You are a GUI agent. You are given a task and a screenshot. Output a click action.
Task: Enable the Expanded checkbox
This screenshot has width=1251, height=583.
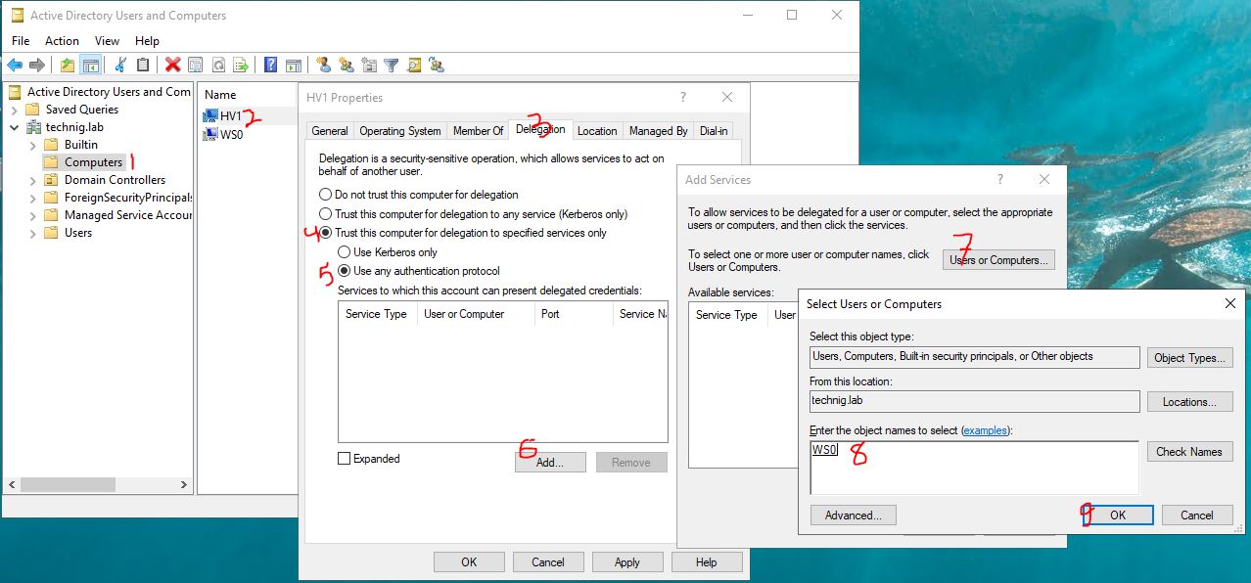point(343,458)
